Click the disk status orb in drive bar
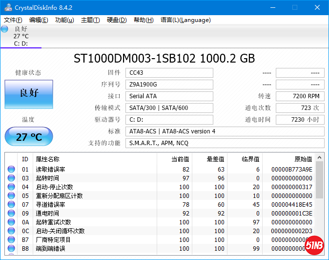 pos(5,29)
